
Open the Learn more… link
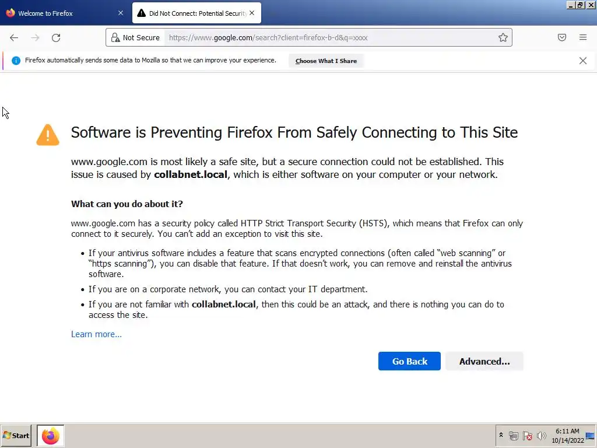coord(96,334)
